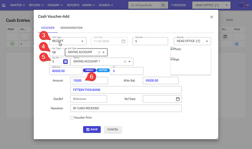
Task: Open the A/c No lookup icon
Action: point(65,62)
